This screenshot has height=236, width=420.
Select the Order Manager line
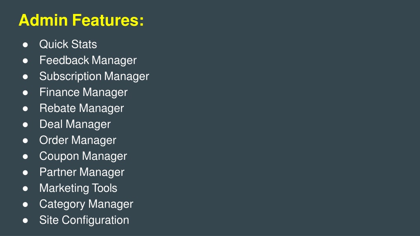tap(78, 141)
